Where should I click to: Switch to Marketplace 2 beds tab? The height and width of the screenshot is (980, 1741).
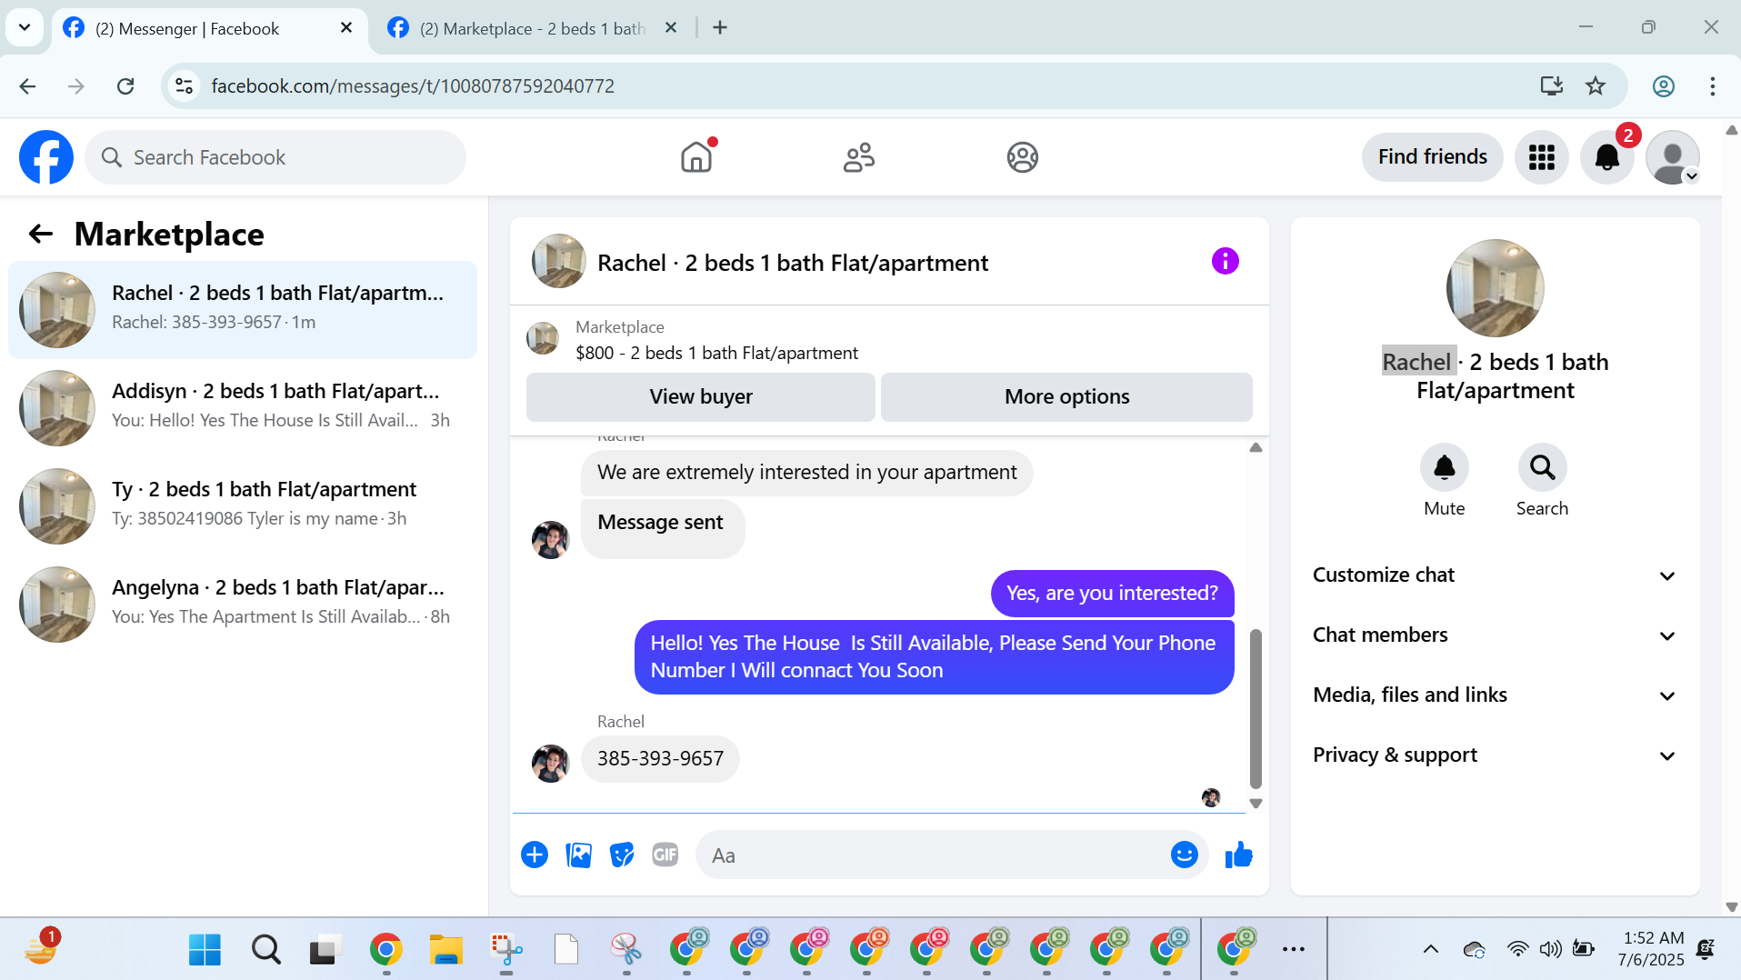532,29
